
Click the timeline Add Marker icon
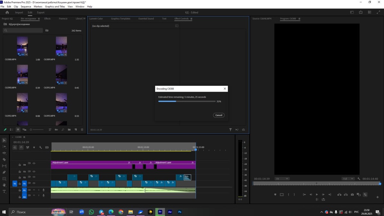[x=34, y=147]
